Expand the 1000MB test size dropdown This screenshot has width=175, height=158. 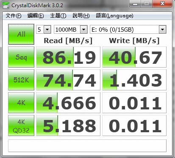pyautogui.click(x=71, y=30)
